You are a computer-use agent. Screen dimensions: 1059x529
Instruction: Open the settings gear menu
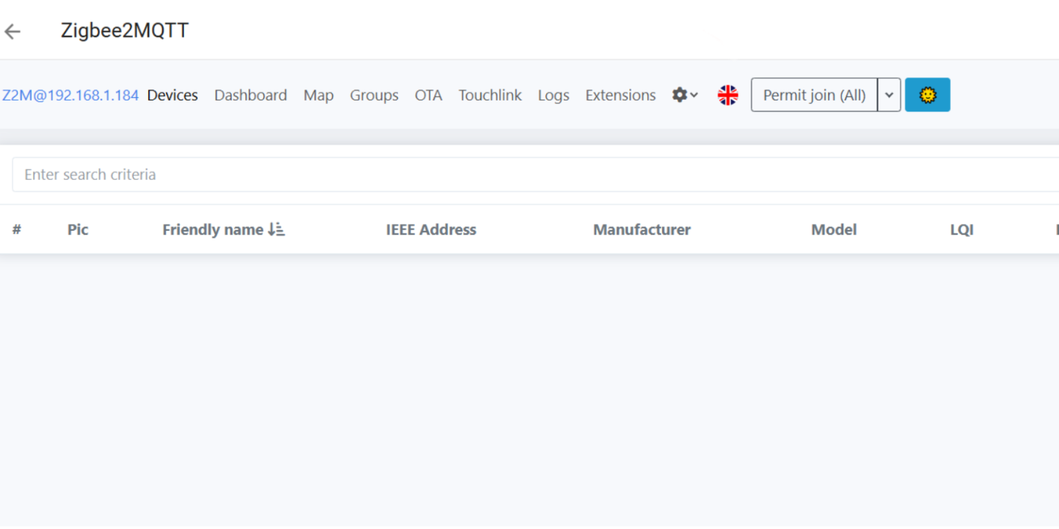click(x=679, y=95)
